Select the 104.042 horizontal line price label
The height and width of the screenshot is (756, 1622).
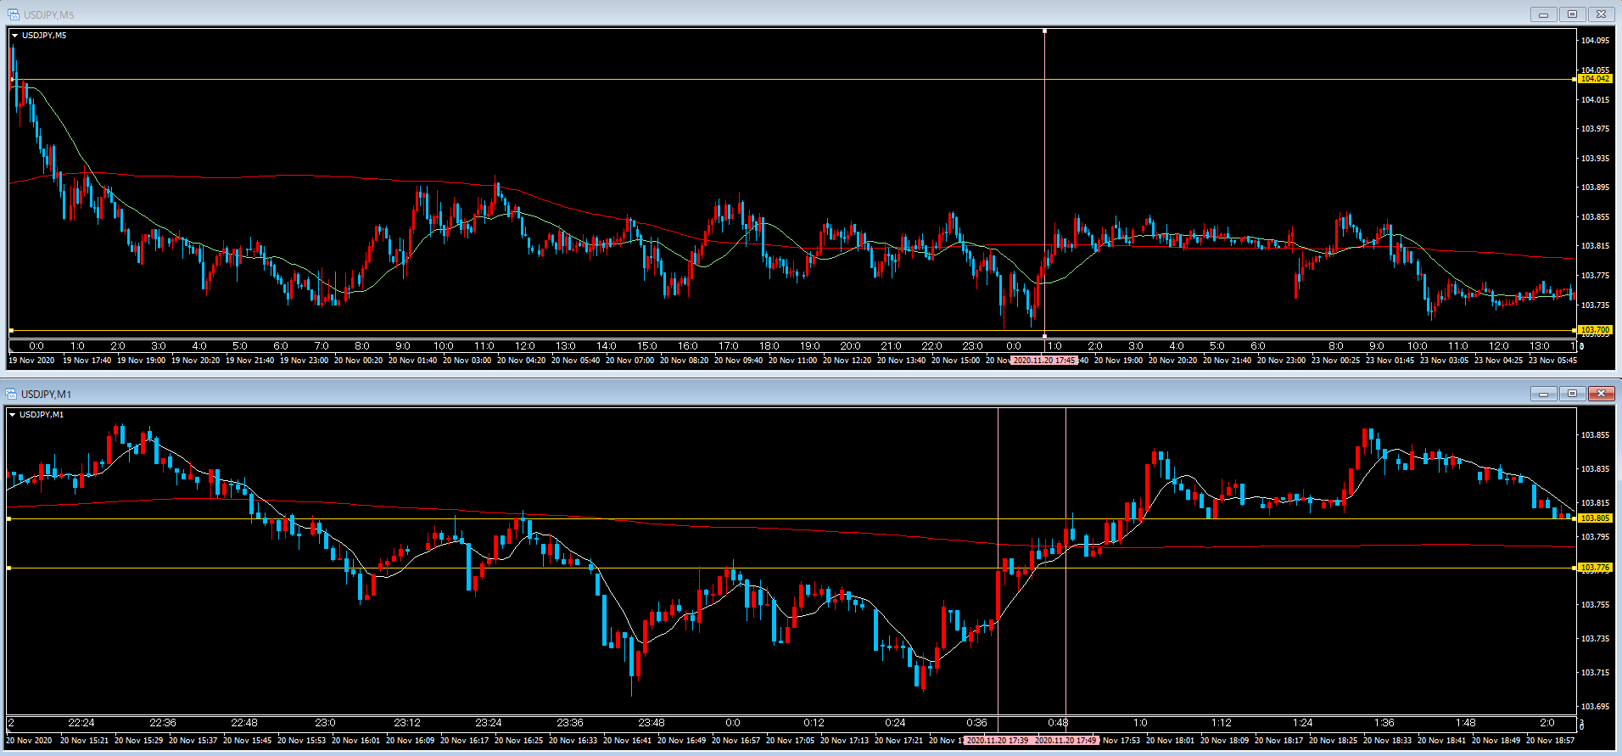(1594, 79)
